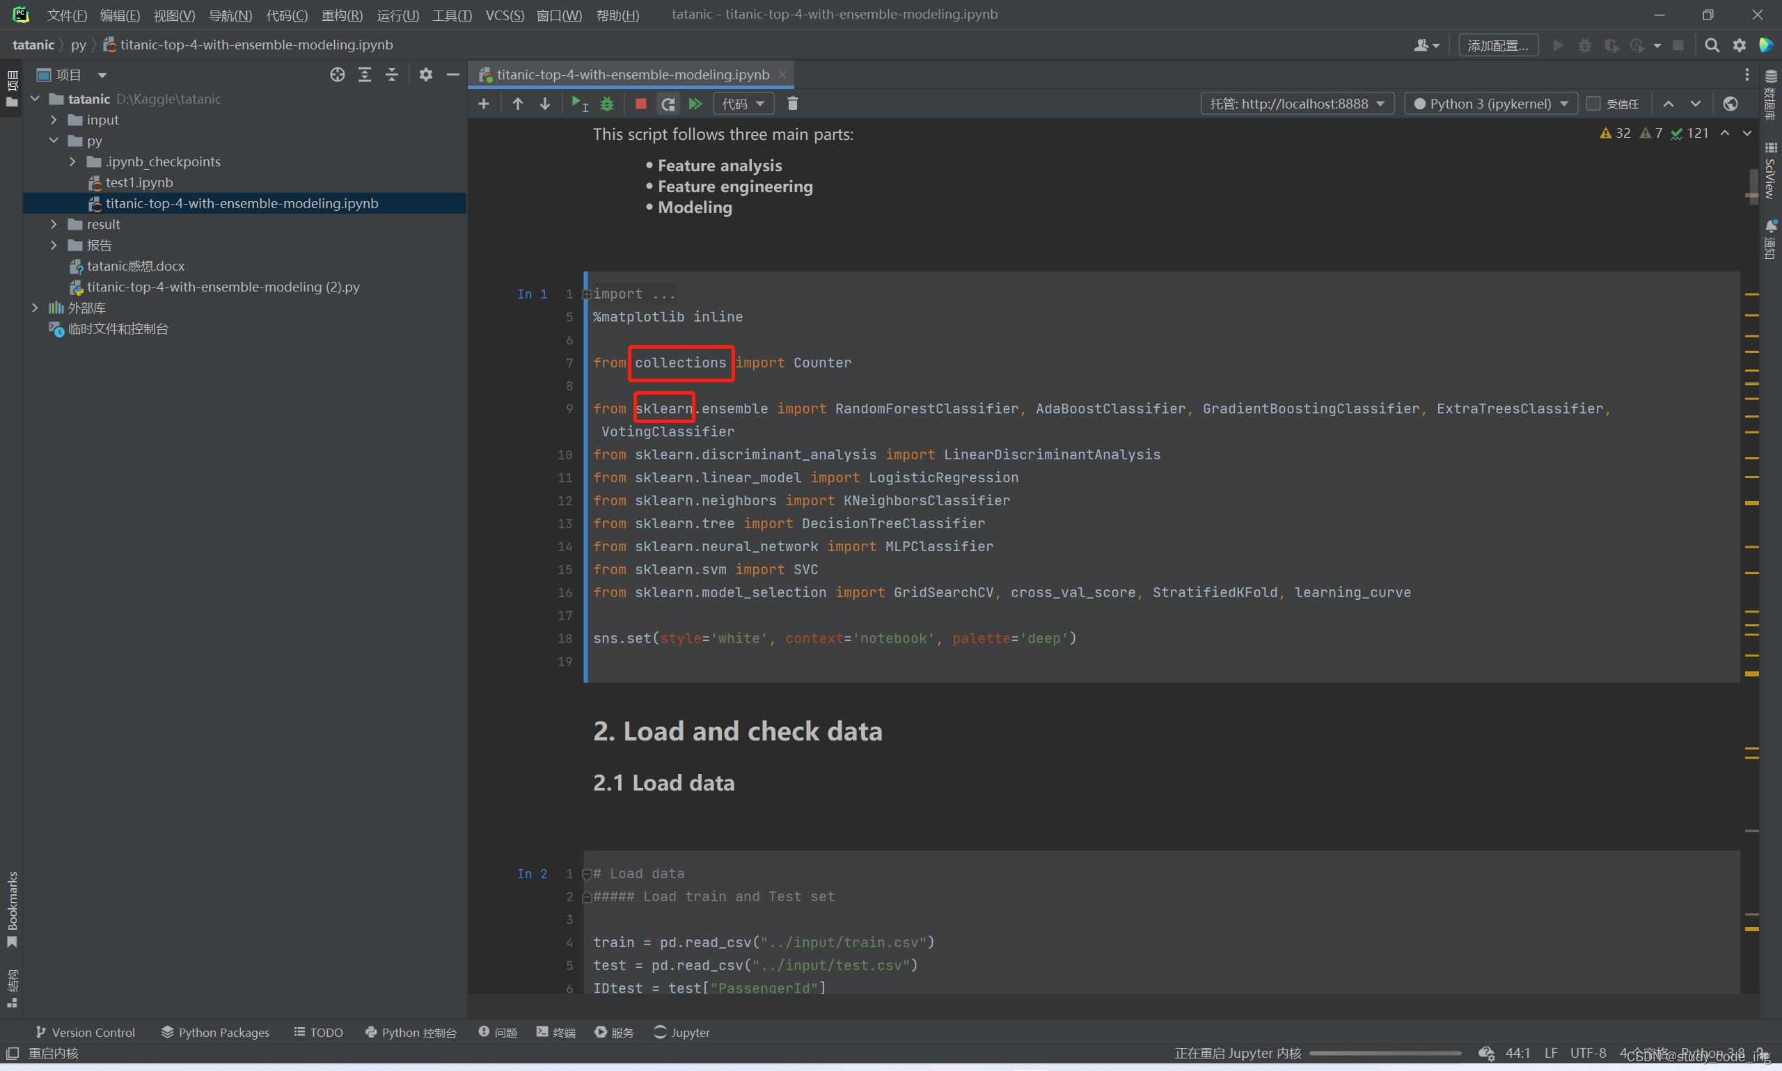Run cell and select below
The height and width of the screenshot is (1071, 1782).
(579, 104)
